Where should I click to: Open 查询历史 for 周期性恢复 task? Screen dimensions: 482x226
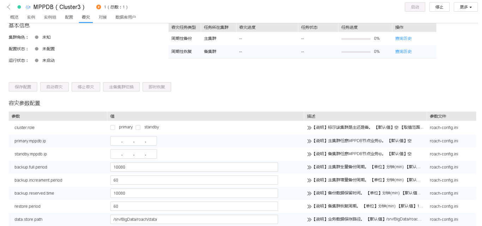click(x=403, y=51)
